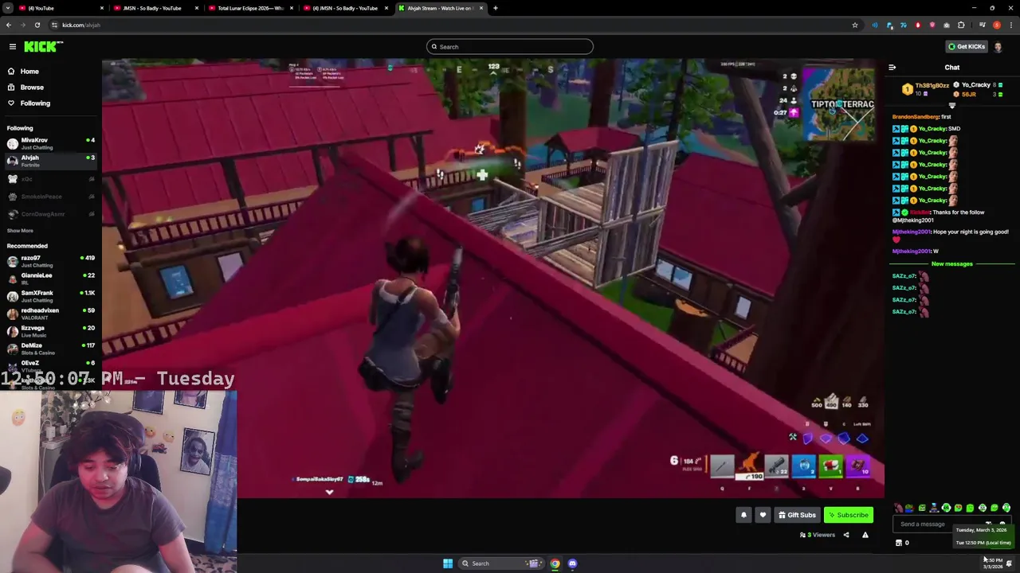The width and height of the screenshot is (1020, 573).
Task: Click the browser Back button
Action: coord(9,25)
